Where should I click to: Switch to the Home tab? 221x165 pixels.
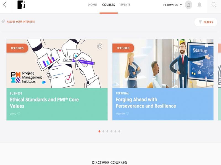click(93, 5)
